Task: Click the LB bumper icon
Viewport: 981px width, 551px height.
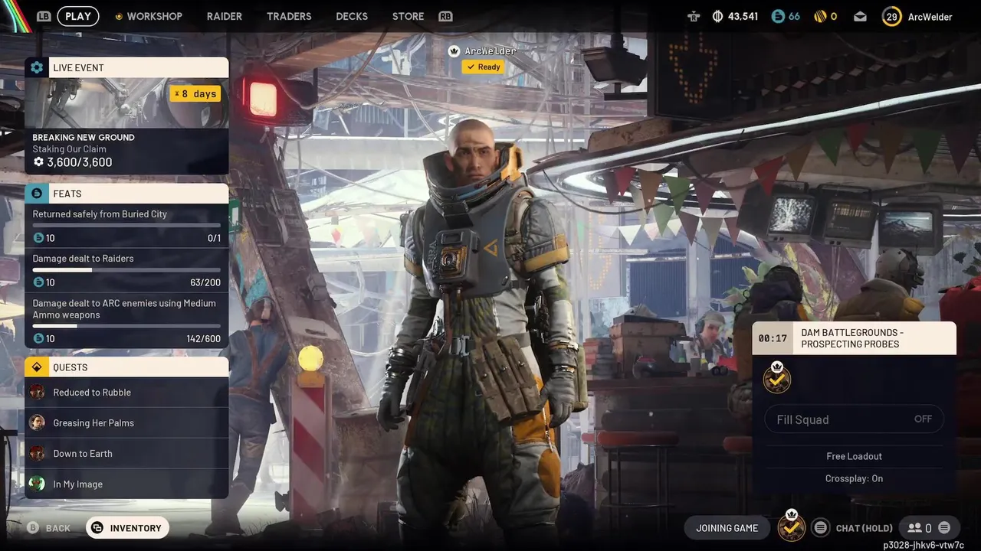Action: point(44,16)
